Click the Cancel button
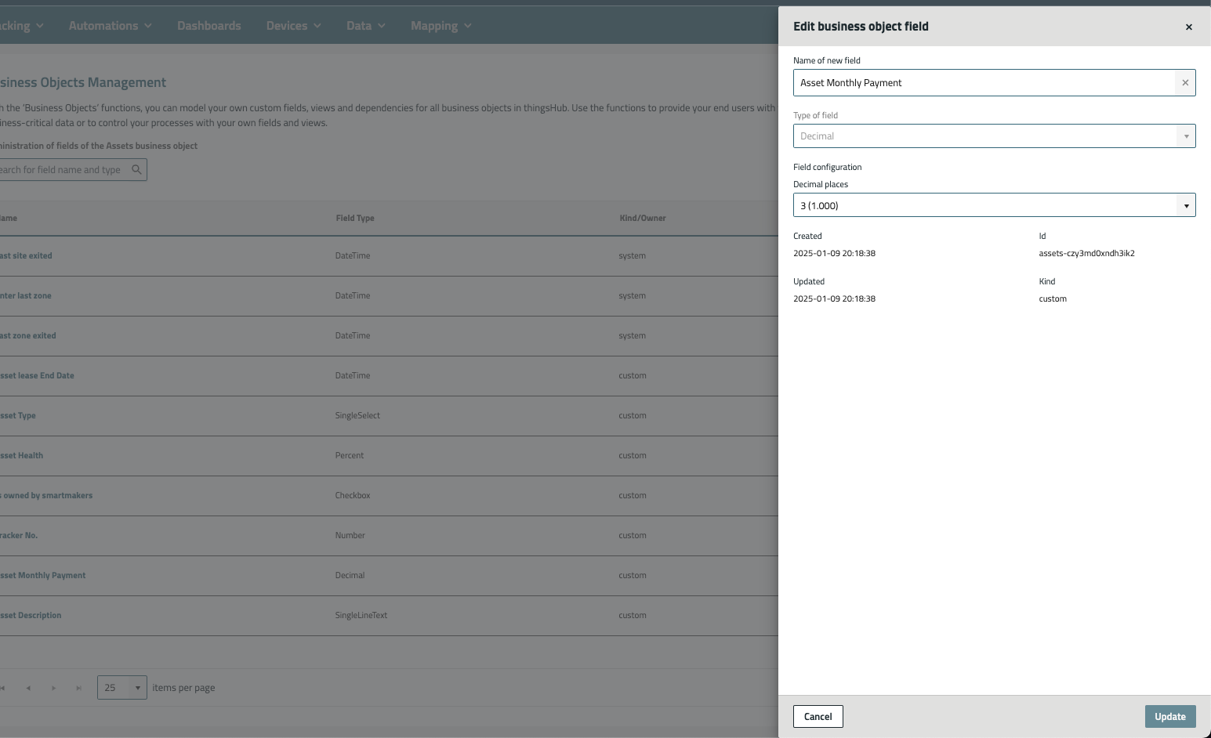Image resolution: width=1211 pixels, height=738 pixels. (x=818, y=717)
